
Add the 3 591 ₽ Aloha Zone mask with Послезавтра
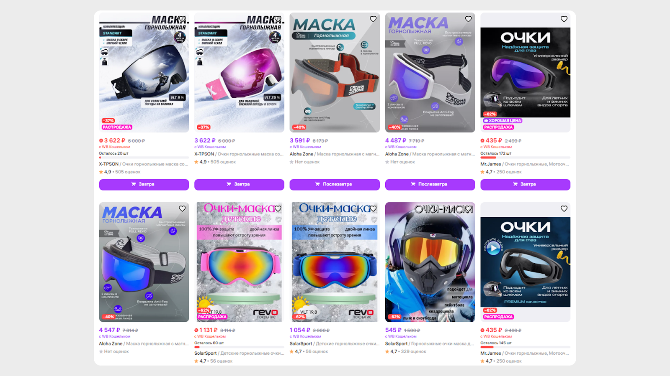coord(335,184)
